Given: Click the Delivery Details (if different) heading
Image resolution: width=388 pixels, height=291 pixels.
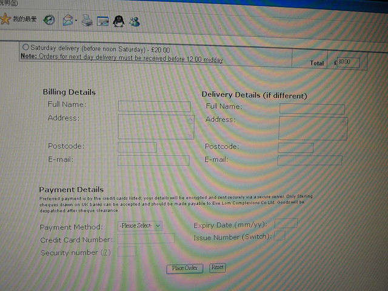Looking at the screenshot, I should coord(255,95).
